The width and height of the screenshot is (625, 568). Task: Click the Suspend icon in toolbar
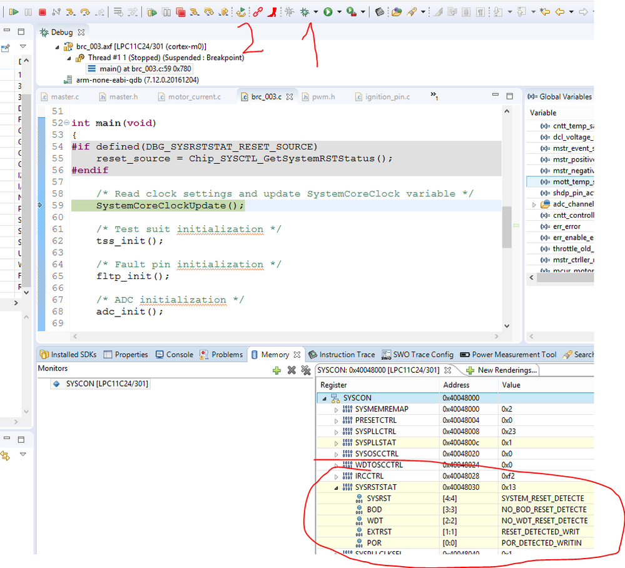pyautogui.click(x=28, y=12)
